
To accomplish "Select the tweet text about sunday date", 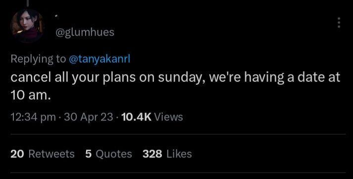I will (x=175, y=86).
